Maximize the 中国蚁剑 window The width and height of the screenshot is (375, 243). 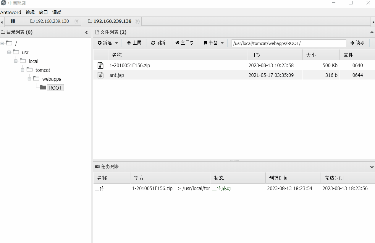(351, 3)
